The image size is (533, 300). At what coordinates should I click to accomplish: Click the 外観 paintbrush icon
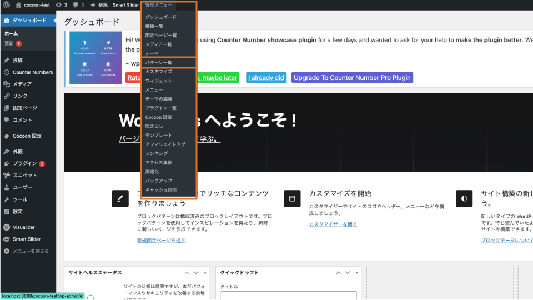(7, 151)
